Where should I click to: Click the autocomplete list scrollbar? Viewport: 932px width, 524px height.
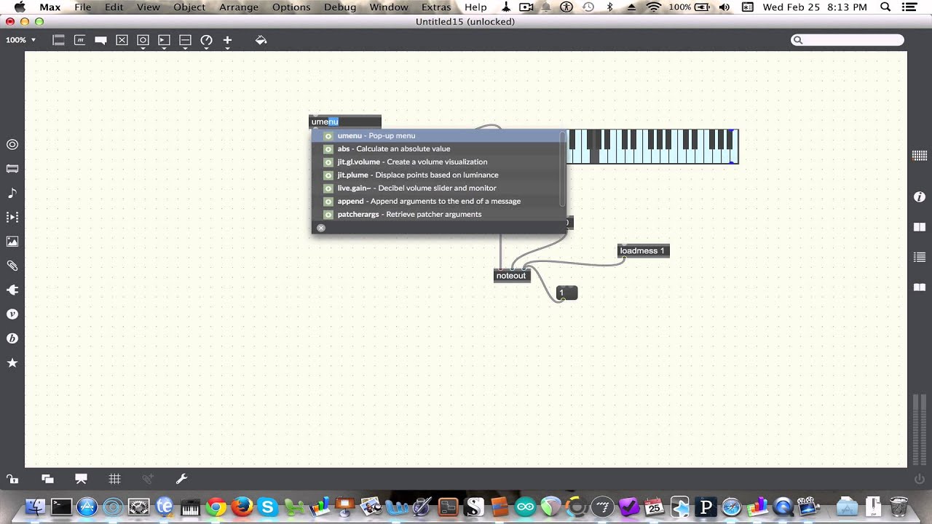(562, 169)
